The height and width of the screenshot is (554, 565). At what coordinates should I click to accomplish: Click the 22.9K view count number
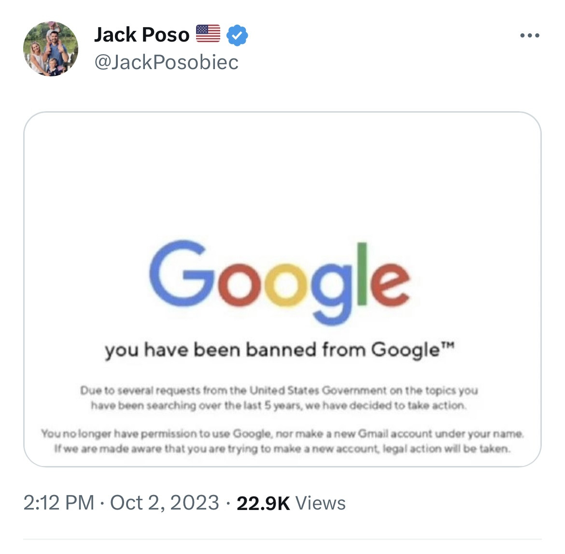[x=263, y=503]
